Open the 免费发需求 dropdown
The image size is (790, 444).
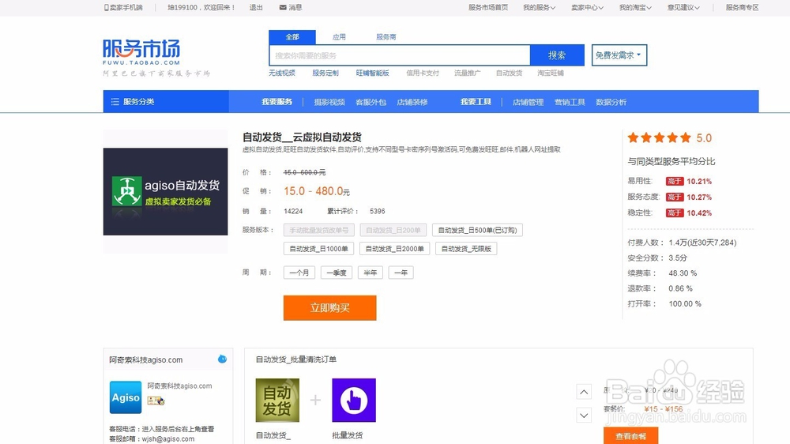tap(619, 55)
